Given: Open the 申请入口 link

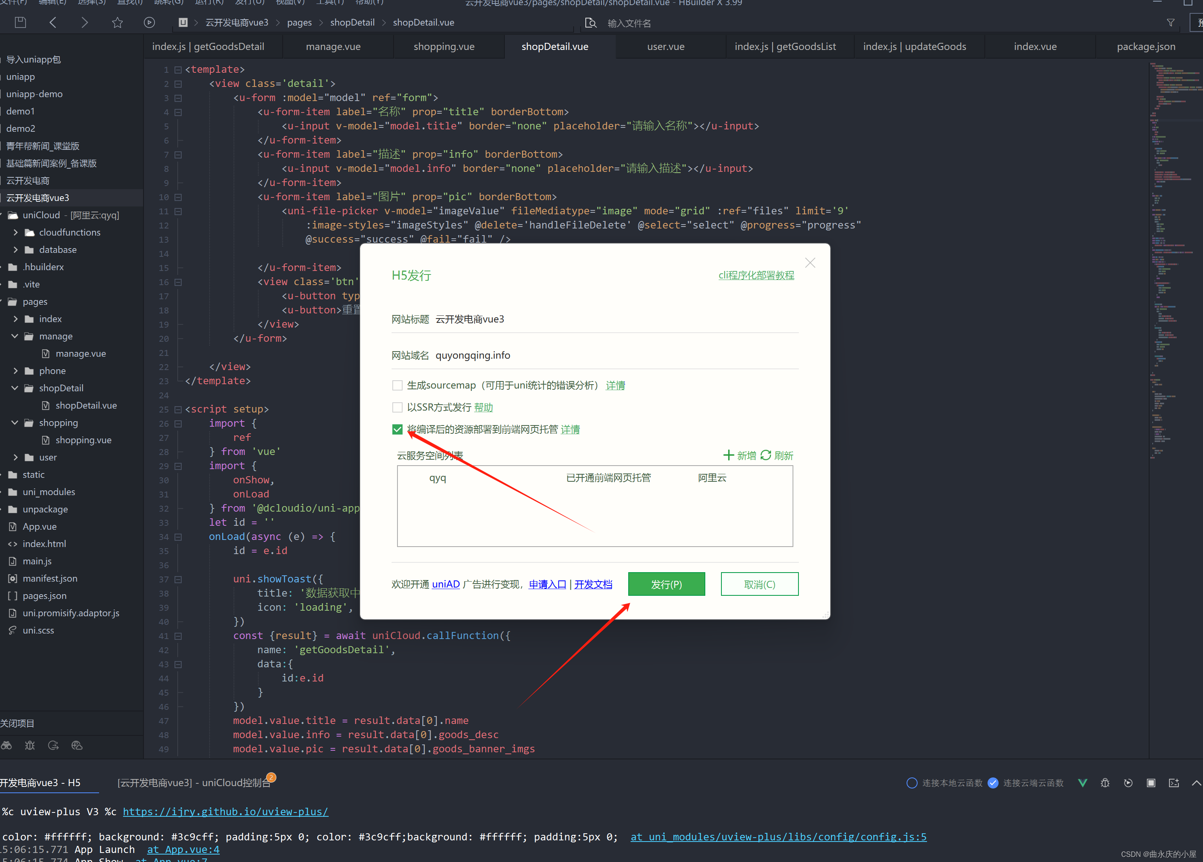Looking at the screenshot, I should pyautogui.click(x=547, y=584).
